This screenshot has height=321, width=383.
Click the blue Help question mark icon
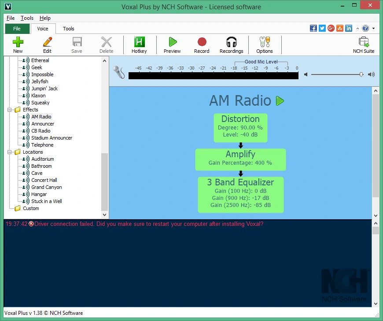pyautogui.click(x=365, y=28)
